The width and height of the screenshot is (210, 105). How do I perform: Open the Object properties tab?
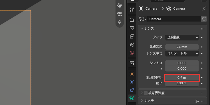pyautogui.click(x=132, y=74)
